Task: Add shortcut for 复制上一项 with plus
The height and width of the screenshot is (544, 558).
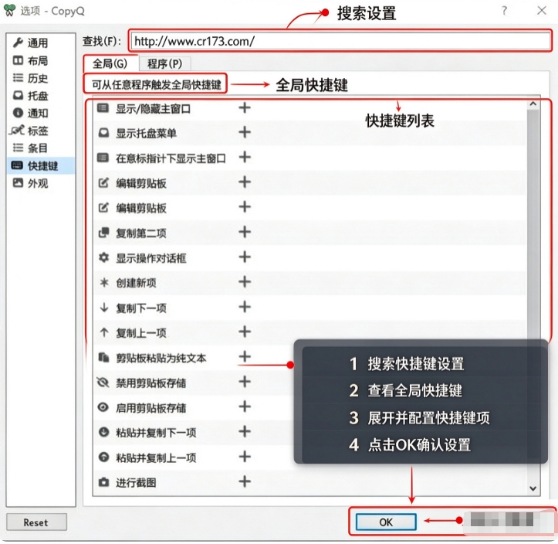Action: [x=245, y=331]
